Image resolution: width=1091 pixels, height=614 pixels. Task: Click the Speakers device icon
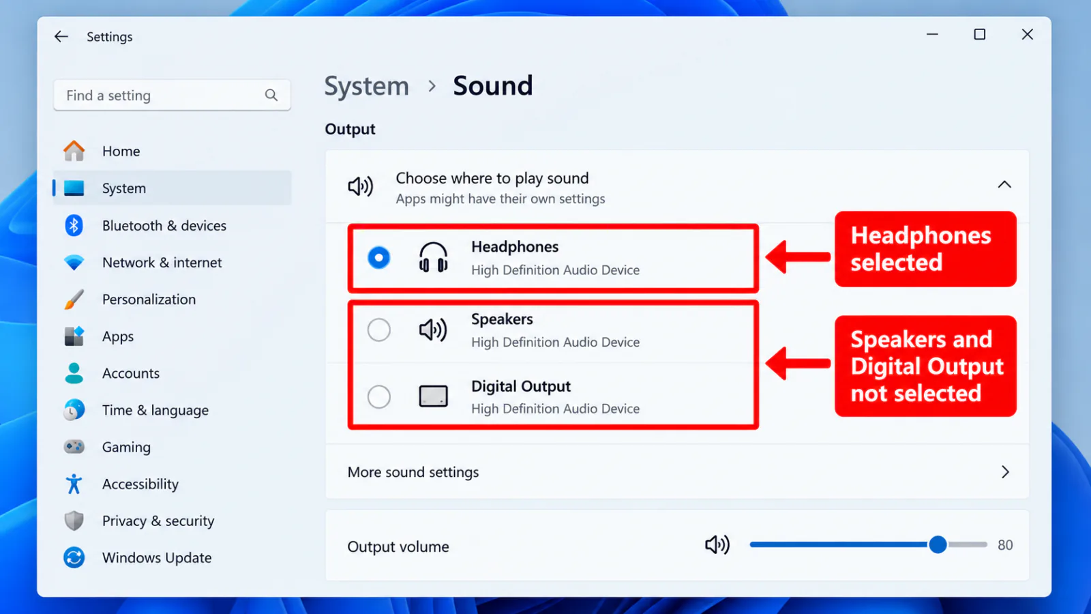[x=434, y=330]
